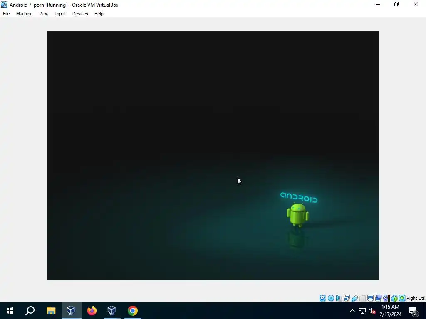Open the clock showing 1:15 AM
The height and width of the screenshot is (319, 426).
(x=390, y=311)
